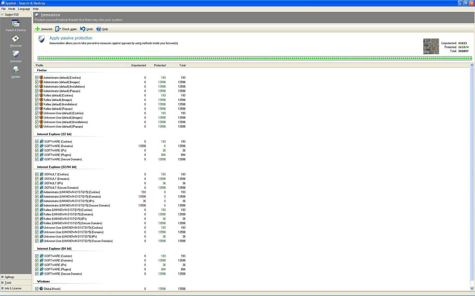Sort by the Unprotected column header

click(137, 65)
